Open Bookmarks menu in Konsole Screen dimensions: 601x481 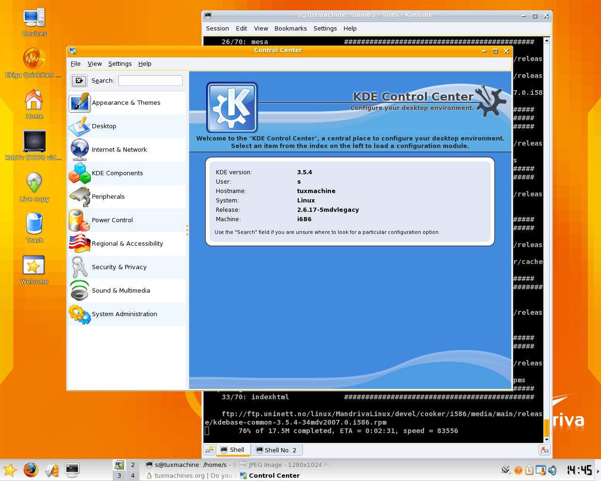(291, 29)
